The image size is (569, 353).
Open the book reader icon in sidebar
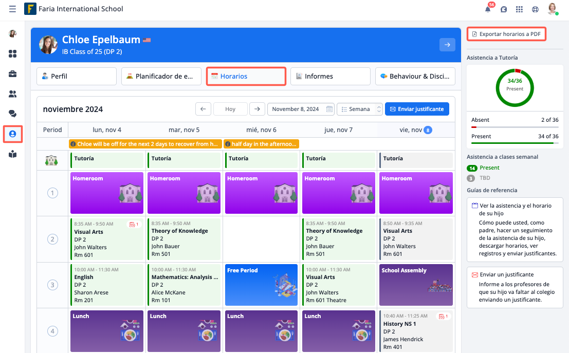click(x=12, y=154)
